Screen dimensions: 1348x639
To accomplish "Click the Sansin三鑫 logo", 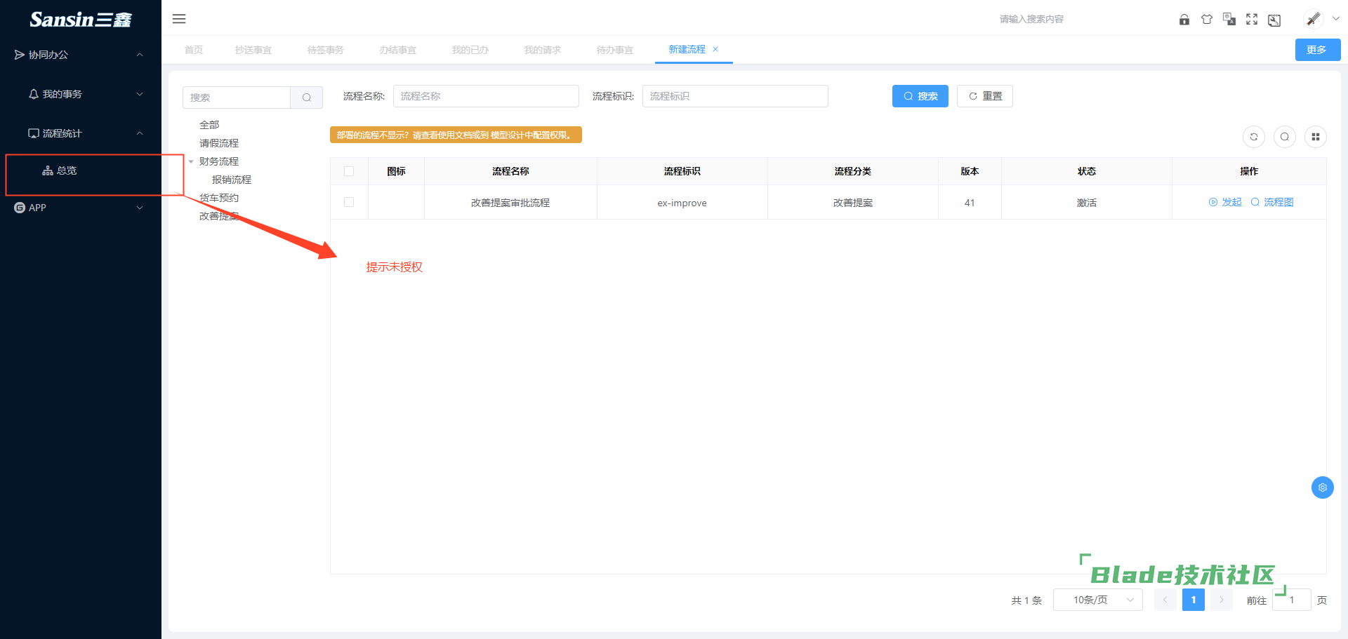I will click(x=80, y=19).
